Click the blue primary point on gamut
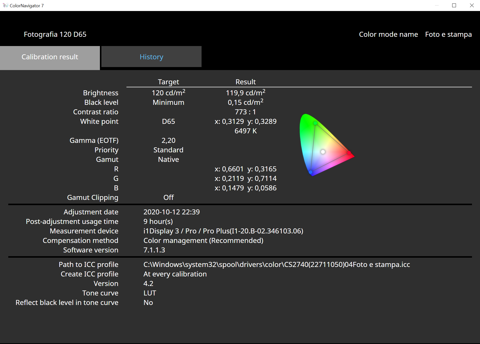The image size is (480, 344). coord(311,172)
